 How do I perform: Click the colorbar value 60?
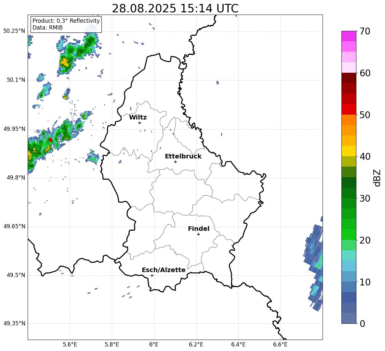(365, 73)
